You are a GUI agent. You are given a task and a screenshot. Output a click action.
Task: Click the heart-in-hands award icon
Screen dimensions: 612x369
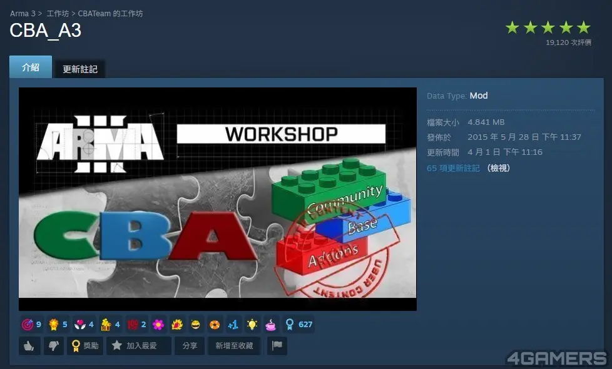tap(79, 324)
